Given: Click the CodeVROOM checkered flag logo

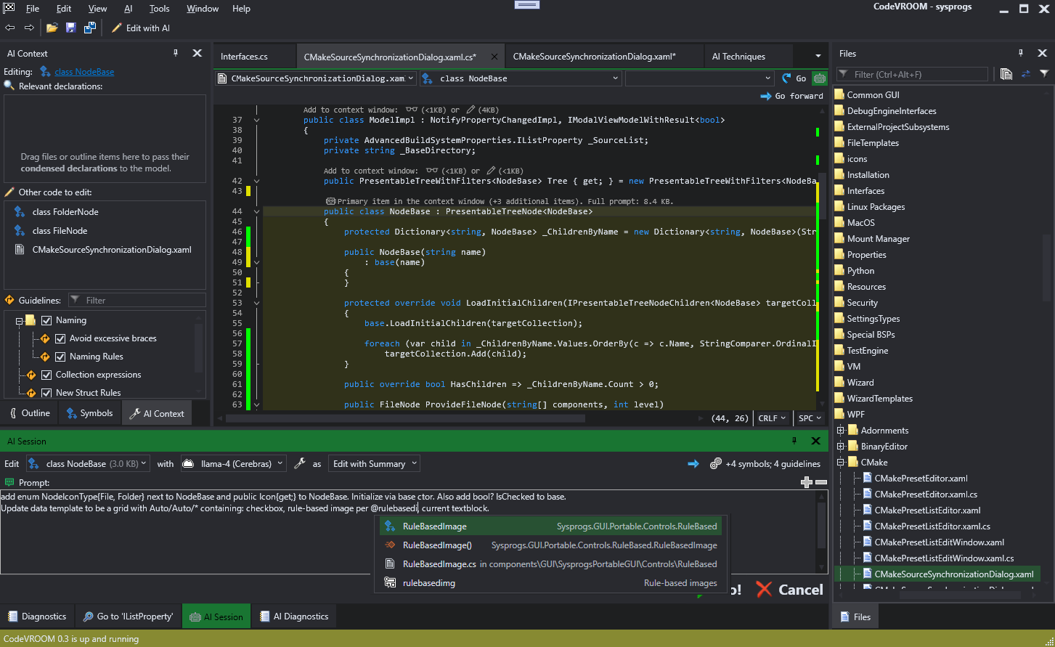Looking at the screenshot, I should tap(8, 7).
